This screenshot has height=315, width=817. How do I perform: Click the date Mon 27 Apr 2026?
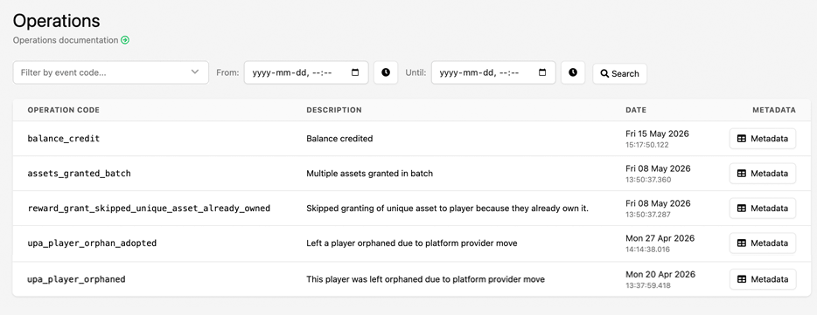[660, 238]
